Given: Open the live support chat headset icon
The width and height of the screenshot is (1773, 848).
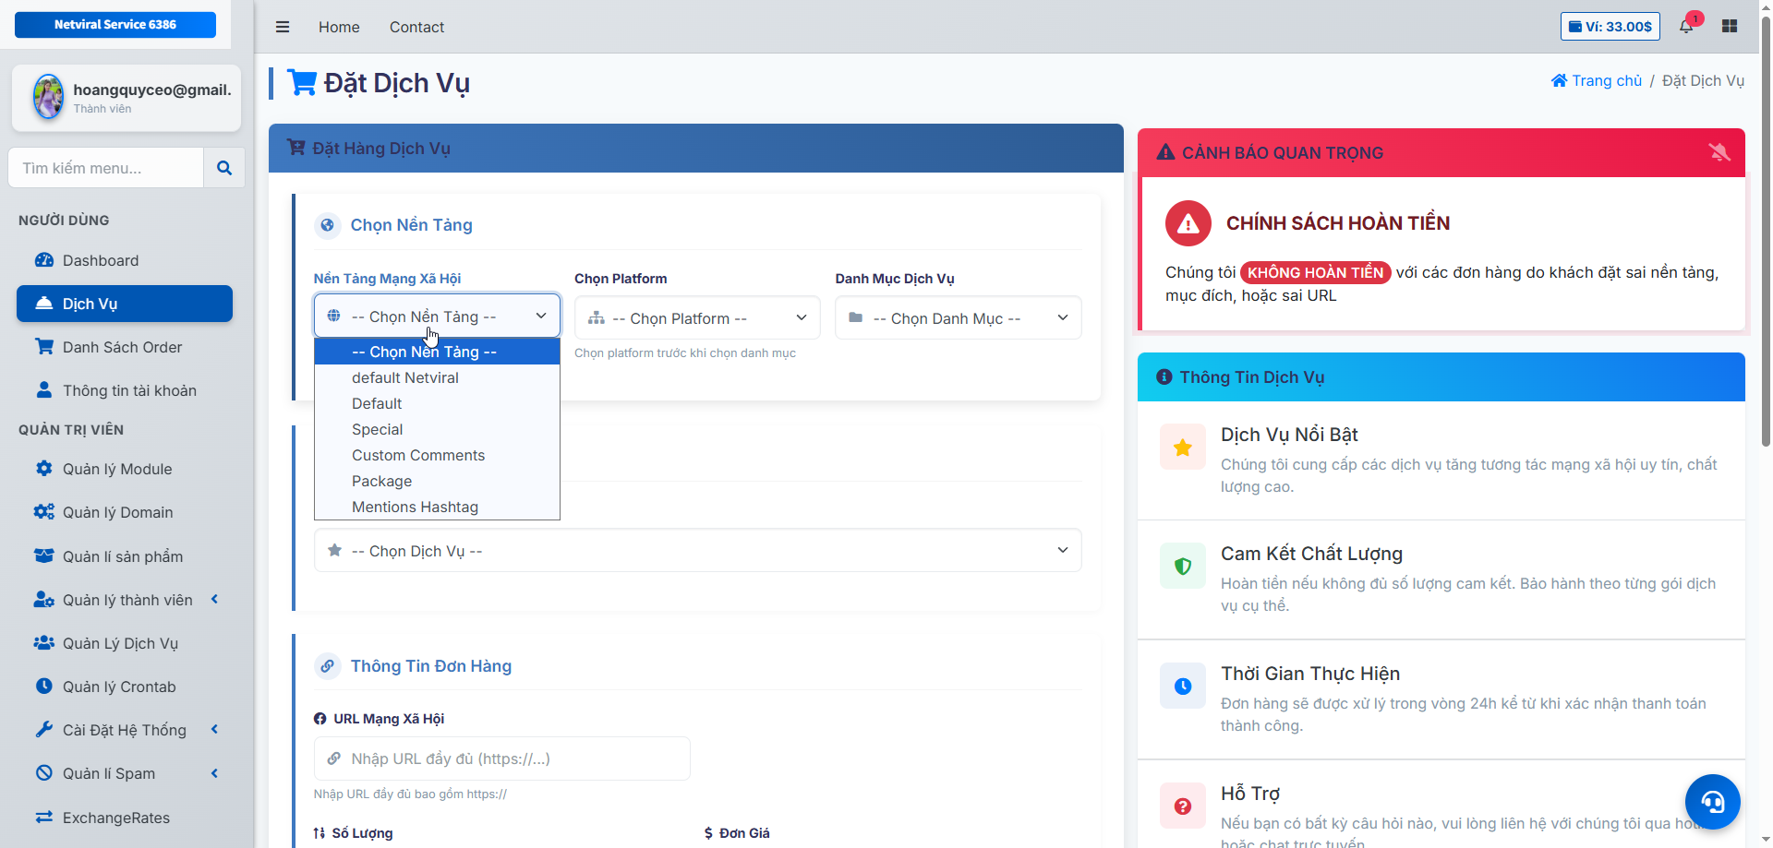Looking at the screenshot, I should 1712,801.
